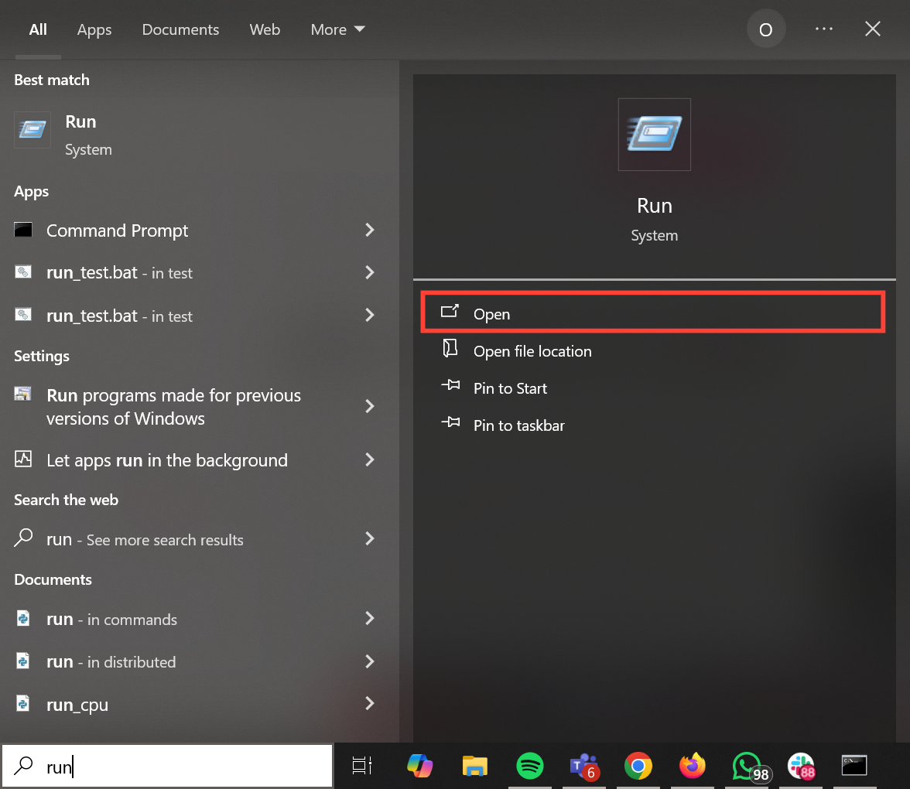Viewport: 910px width, 789px height.
Task: Launch Google Chrome from the taskbar
Action: pyautogui.click(x=638, y=766)
